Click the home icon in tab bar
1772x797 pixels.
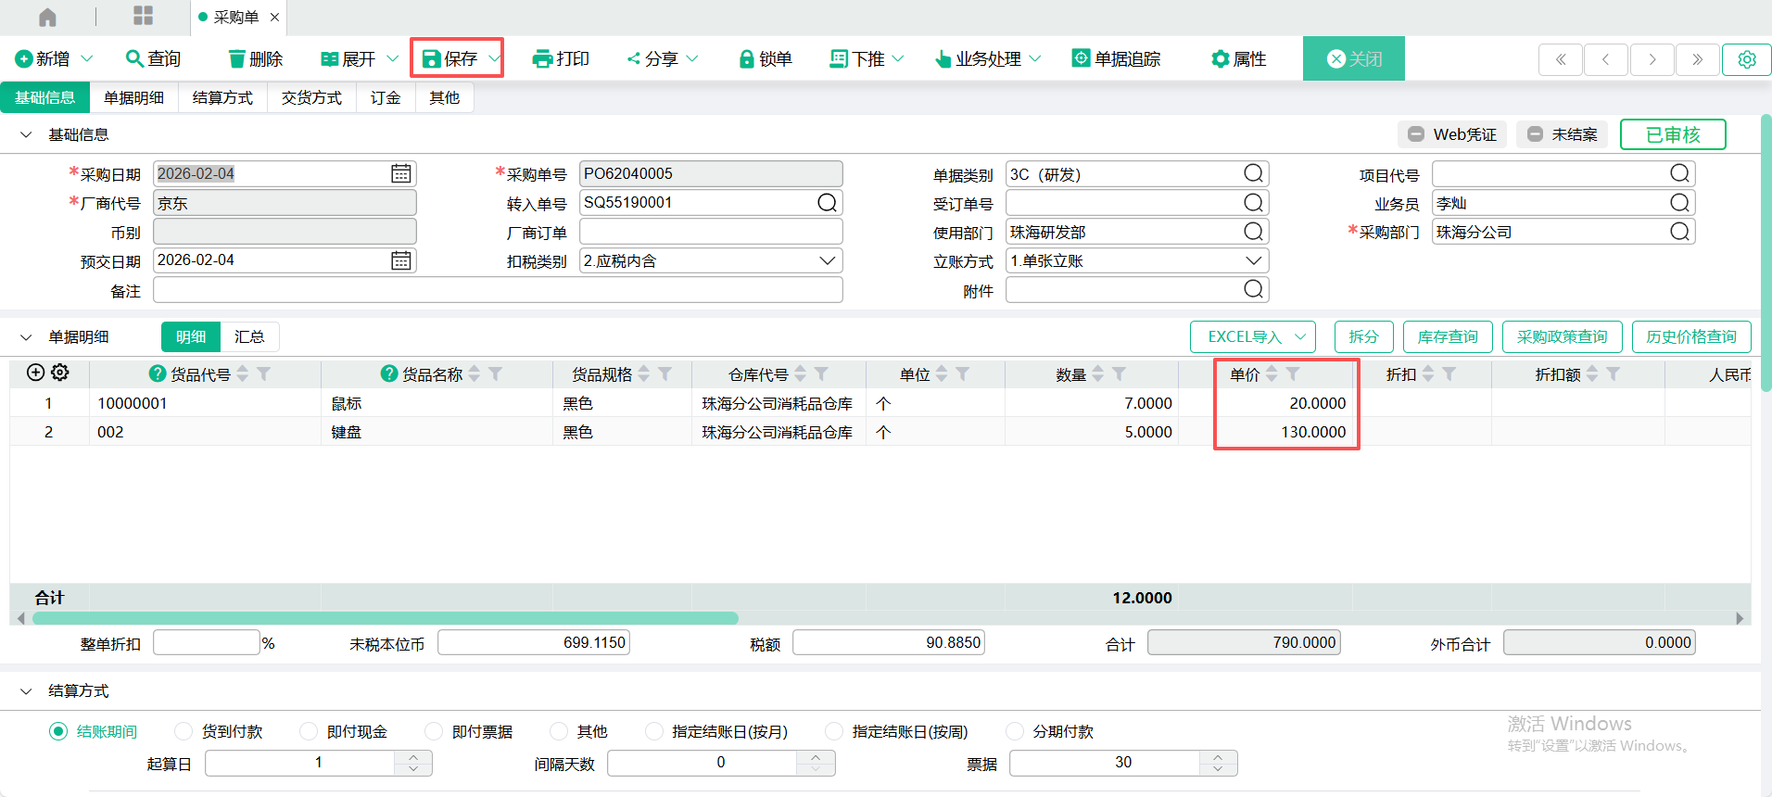(47, 17)
